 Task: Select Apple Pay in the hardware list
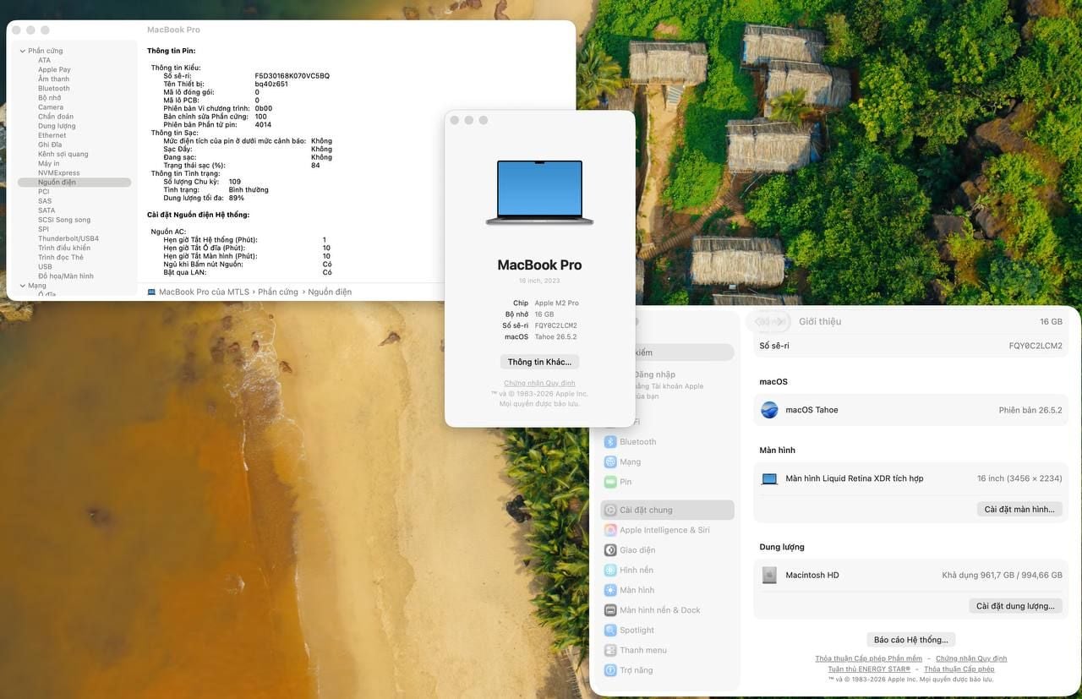click(54, 70)
